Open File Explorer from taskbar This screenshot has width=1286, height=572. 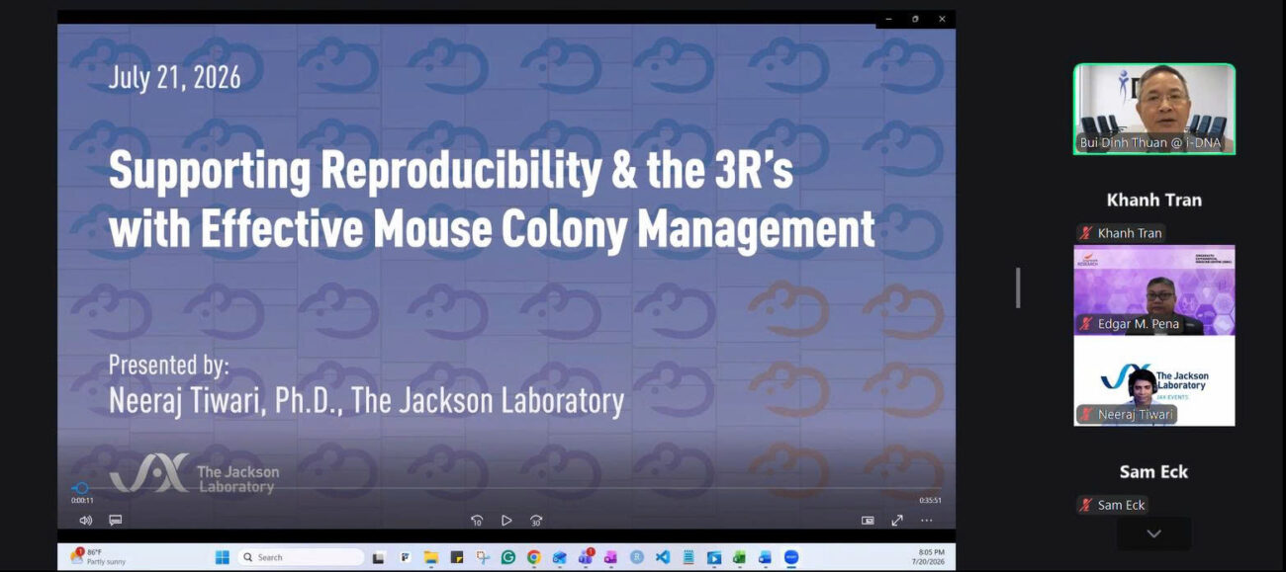coord(430,557)
